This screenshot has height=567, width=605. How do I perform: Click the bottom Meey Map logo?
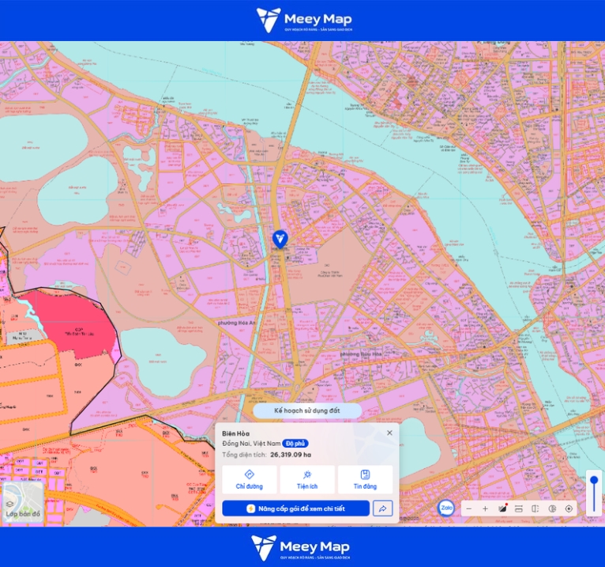tap(301, 547)
